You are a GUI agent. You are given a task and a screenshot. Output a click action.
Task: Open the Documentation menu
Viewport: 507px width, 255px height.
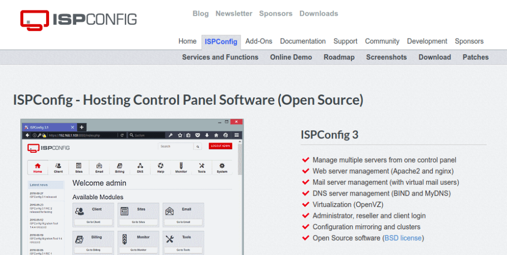303,42
